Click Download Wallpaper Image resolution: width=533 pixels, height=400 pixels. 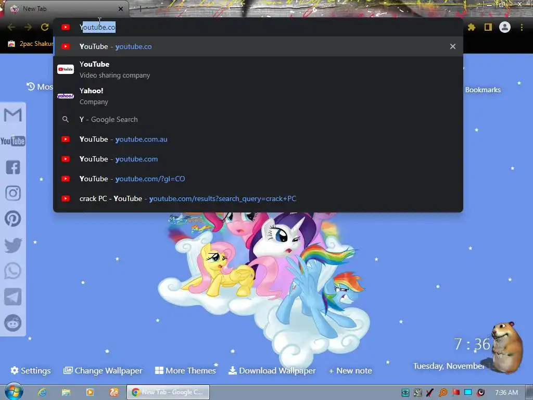[x=272, y=370]
